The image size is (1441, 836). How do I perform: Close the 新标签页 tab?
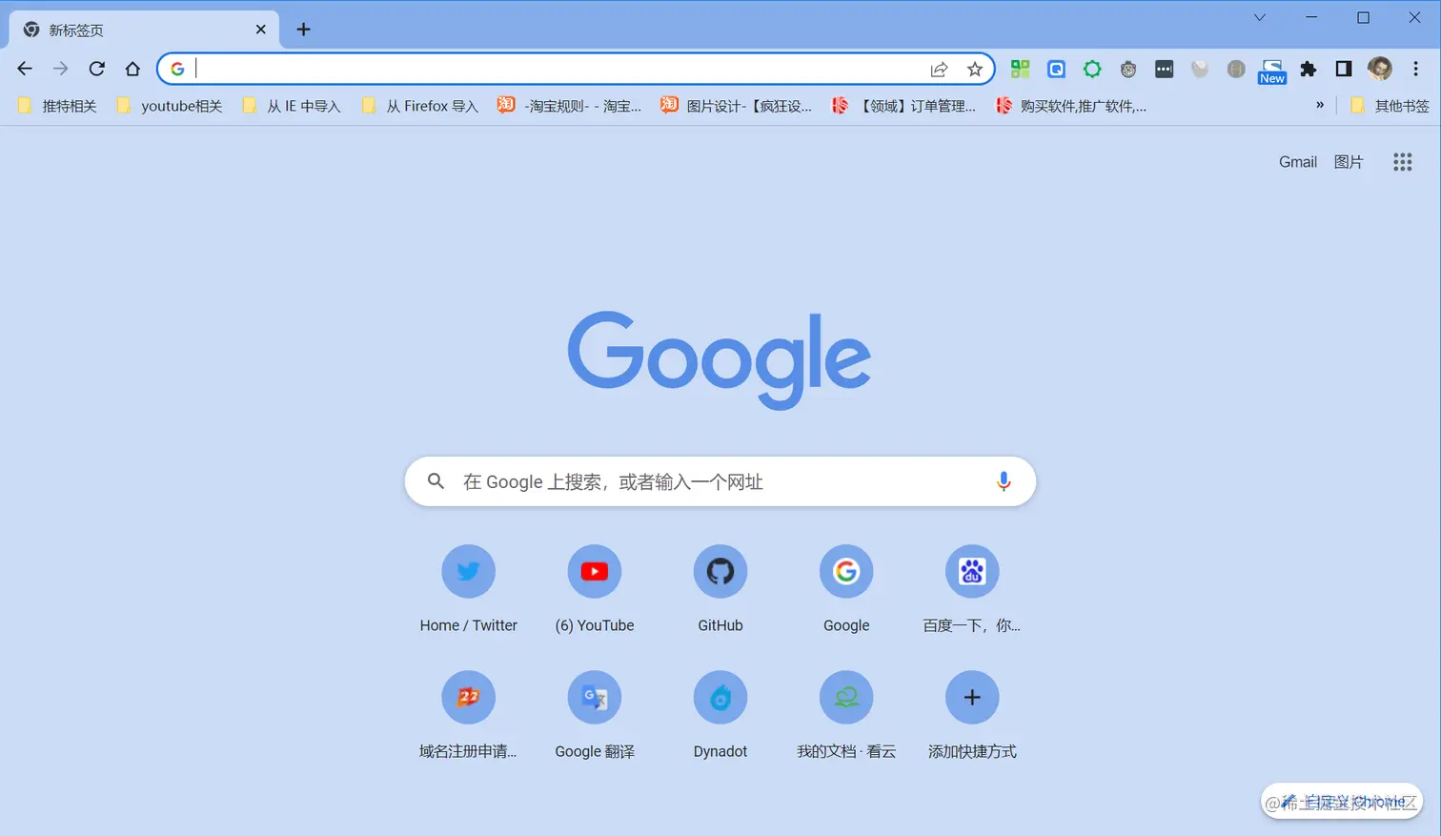[260, 30]
